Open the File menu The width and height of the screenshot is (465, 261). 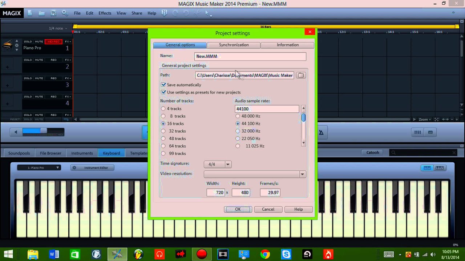(x=77, y=13)
